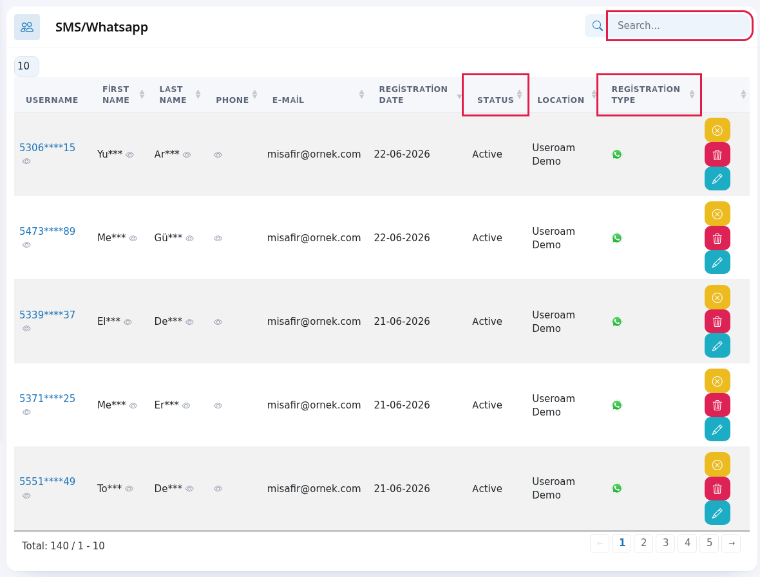Image resolution: width=760 pixels, height=577 pixels.
Task: Go to page 3
Action: [665, 543]
